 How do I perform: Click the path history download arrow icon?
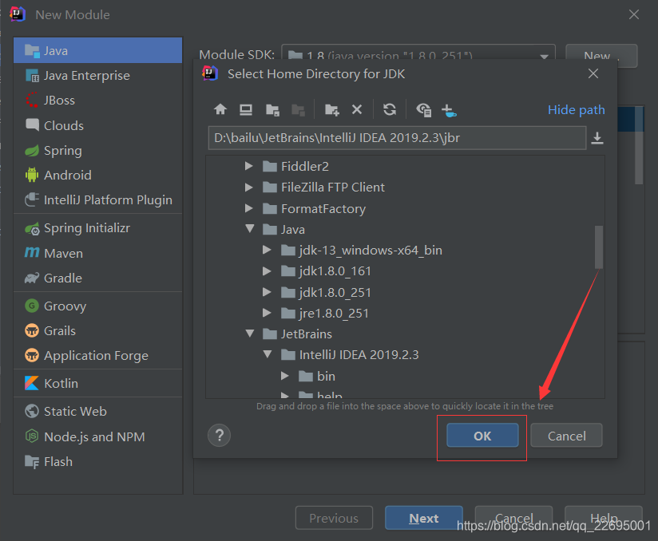click(597, 138)
